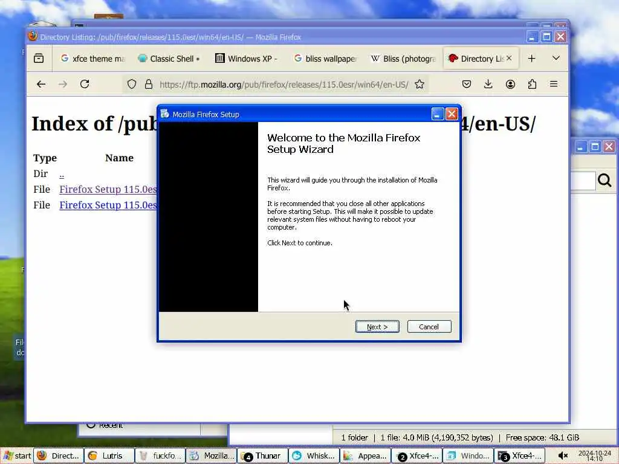Open the start menu button
The height and width of the screenshot is (464, 619).
coord(17,456)
